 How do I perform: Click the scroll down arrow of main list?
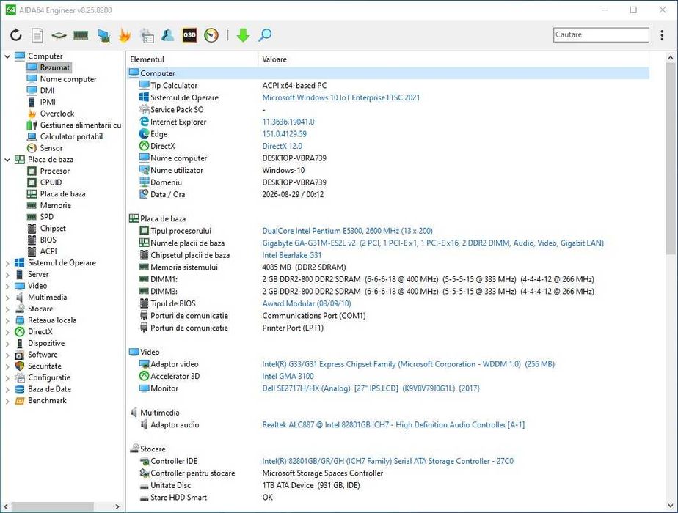click(670, 505)
